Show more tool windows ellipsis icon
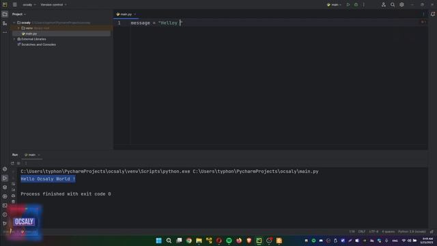 pos(5,32)
